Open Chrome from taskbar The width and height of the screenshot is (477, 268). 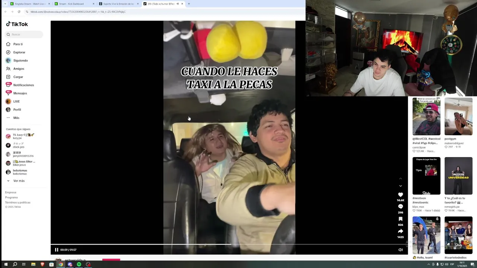pyautogui.click(x=61, y=264)
